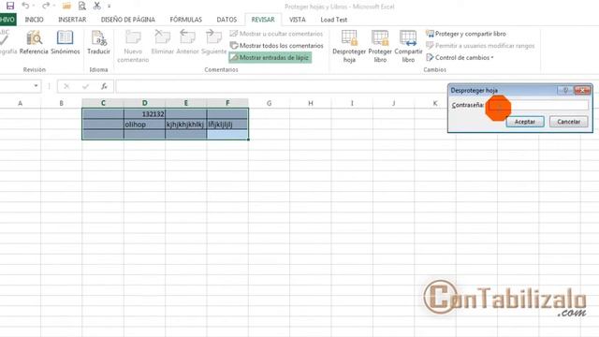The width and height of the screenshot is (599, 337).
Task: Go to Siguiente comment
Action: click(x=214, y=42)
